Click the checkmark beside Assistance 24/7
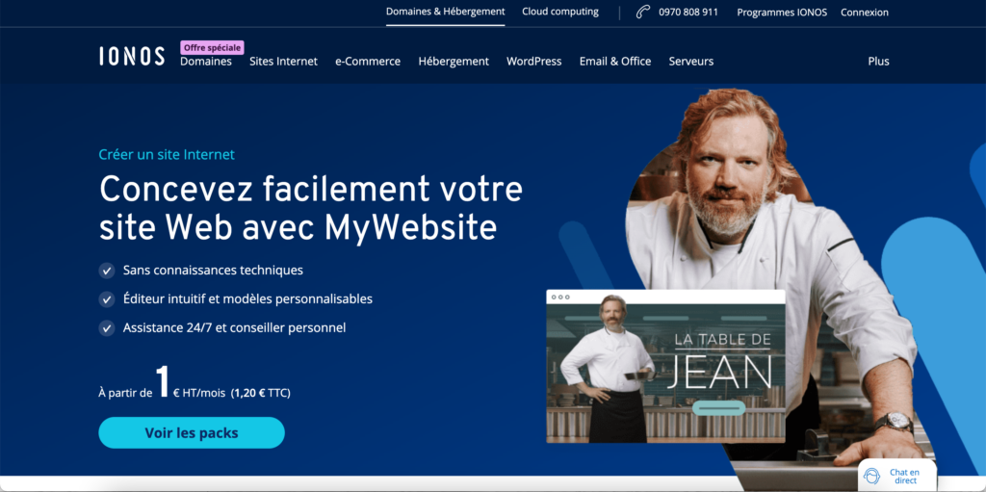Image resolution: width=986 pixels, height=492 pixels. 107,327
